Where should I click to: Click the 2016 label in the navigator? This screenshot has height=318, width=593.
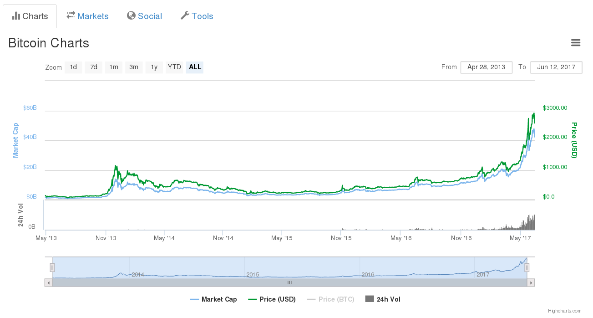368,275
